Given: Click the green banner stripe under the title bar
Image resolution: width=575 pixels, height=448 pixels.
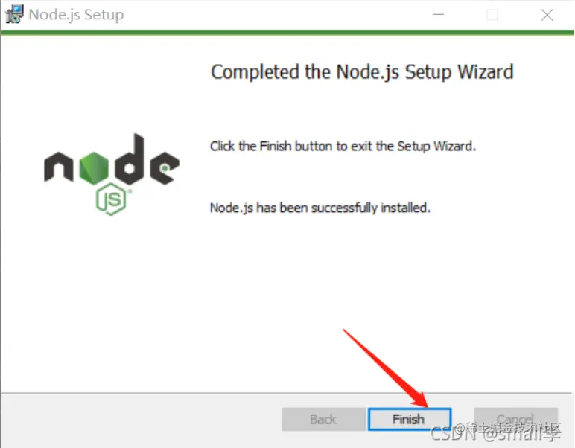Looking at the screenshot, I should coord(287,33).
